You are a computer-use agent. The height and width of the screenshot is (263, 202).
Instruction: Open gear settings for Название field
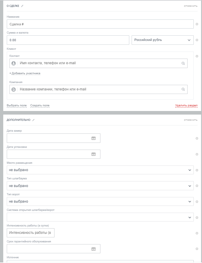point(197,24)
